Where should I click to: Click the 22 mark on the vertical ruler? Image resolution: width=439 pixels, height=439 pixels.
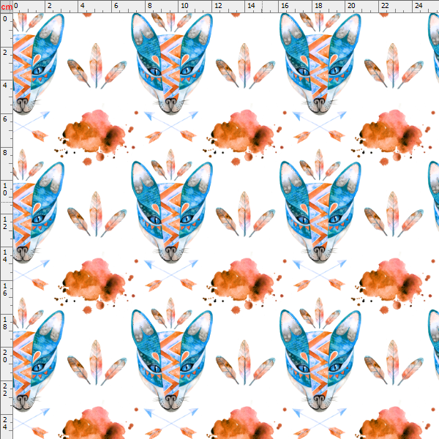click(5, 389)
